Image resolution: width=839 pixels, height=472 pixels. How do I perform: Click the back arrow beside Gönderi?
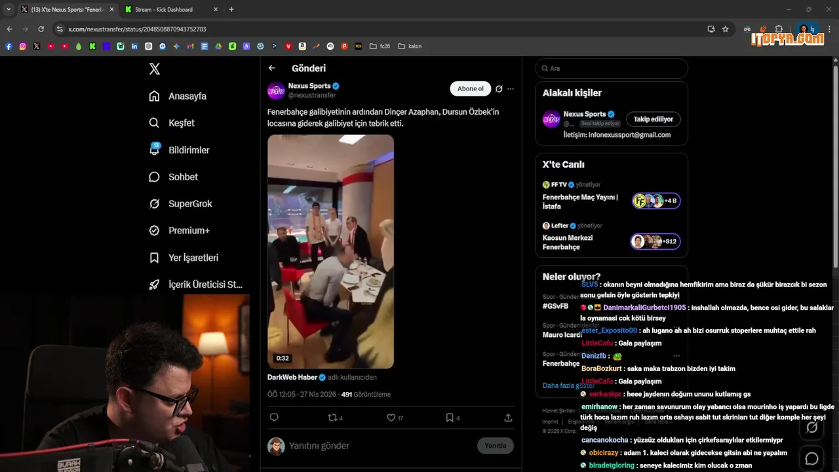(272, 68)
